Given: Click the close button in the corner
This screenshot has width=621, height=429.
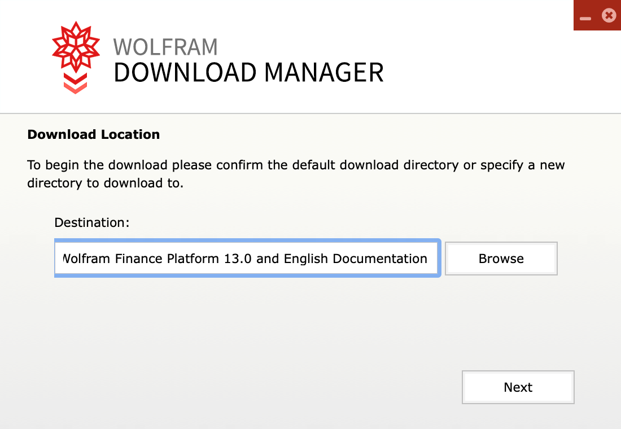Looking at the screenshot, I should tap(609, 15).
